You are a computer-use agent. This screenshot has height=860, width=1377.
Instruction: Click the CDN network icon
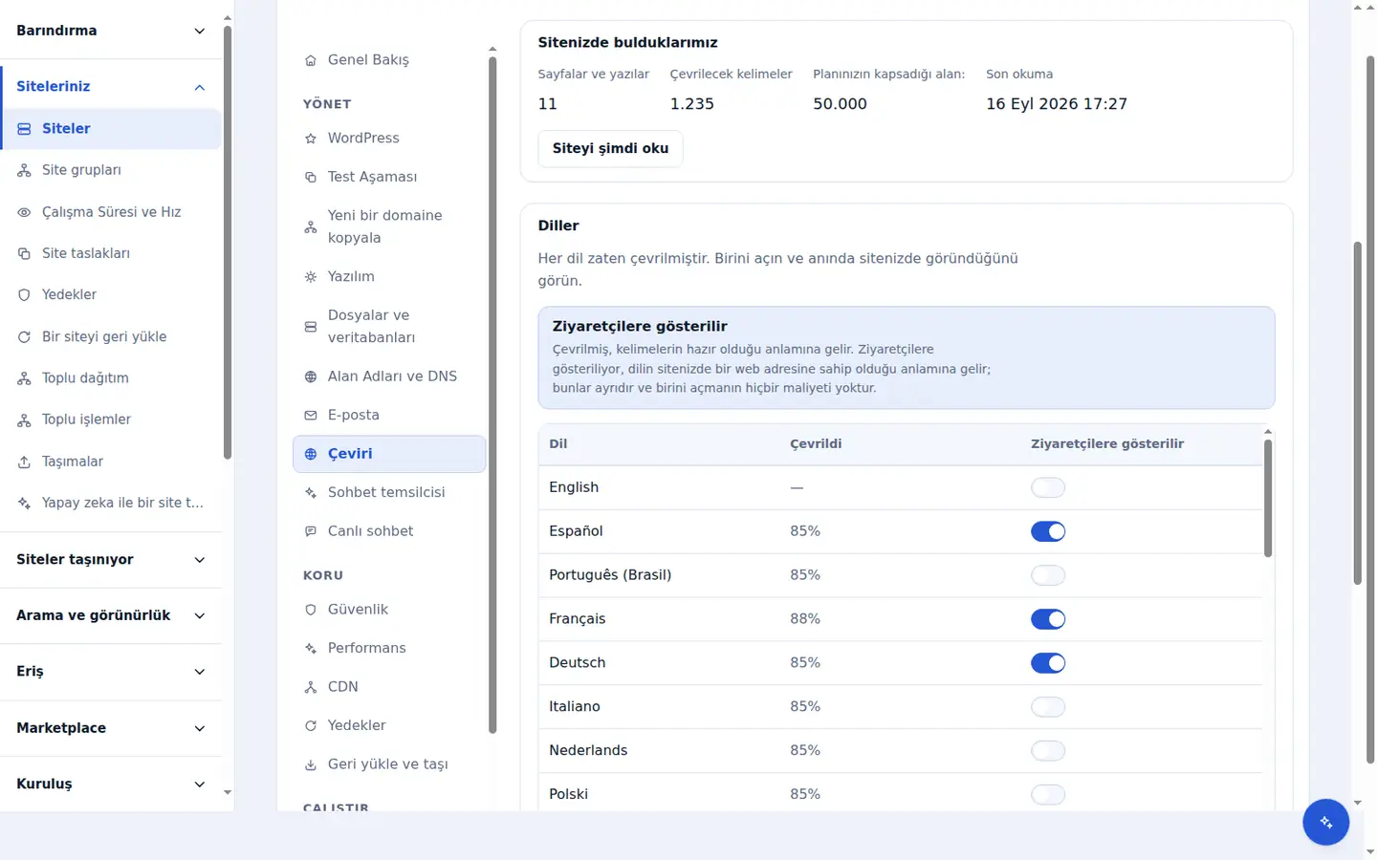pos(311,687)
